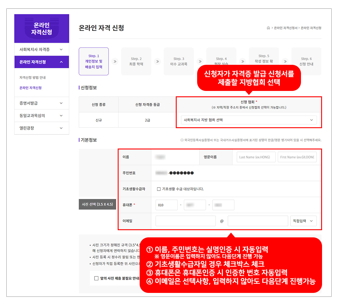Collapse the 온라인 자격신청 sidebar section
Viewport: 338px width, 304px height.
(42, 62)
